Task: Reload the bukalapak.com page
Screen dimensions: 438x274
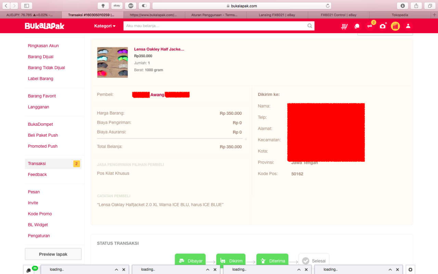Action: click(327, 6)
